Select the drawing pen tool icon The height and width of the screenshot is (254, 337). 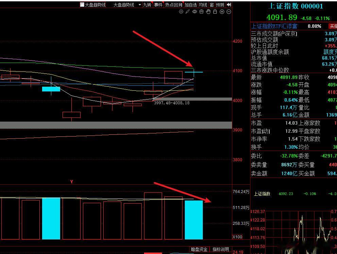[188, 12]
